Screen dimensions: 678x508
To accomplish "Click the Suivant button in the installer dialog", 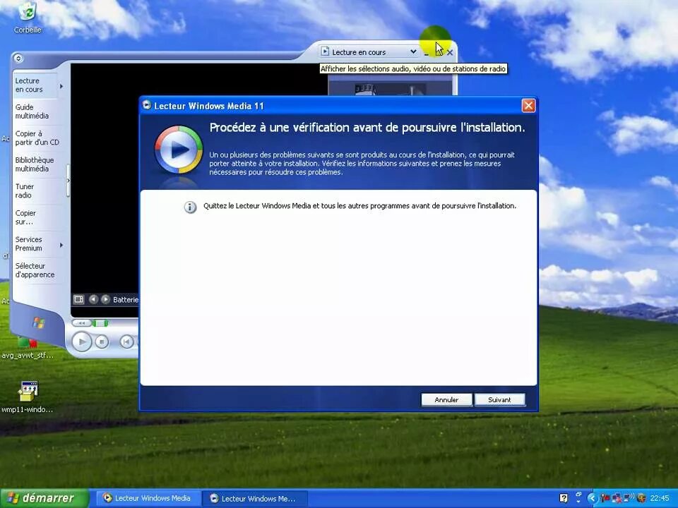I will 499,399.
